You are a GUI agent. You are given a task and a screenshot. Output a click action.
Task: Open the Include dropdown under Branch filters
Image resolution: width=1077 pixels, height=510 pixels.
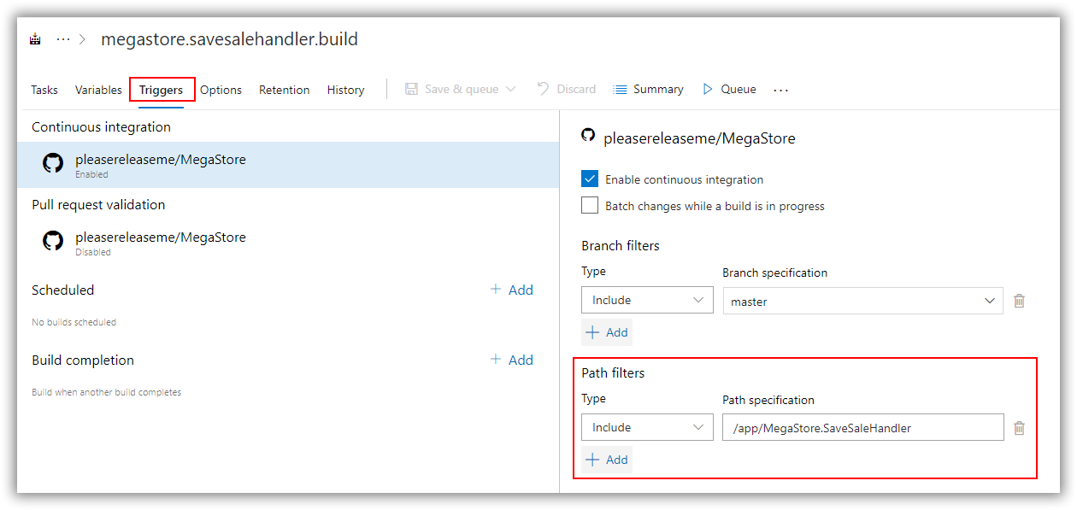(646, 300)
